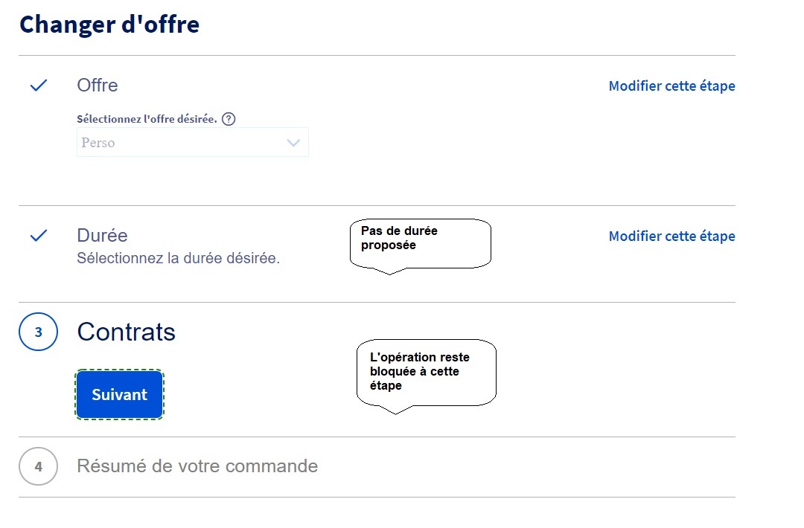Select the Durée step title

point(102,236)
